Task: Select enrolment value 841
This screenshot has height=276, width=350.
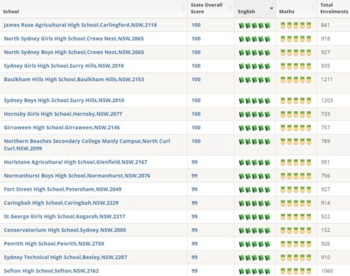Action: [x=325, y=25]
